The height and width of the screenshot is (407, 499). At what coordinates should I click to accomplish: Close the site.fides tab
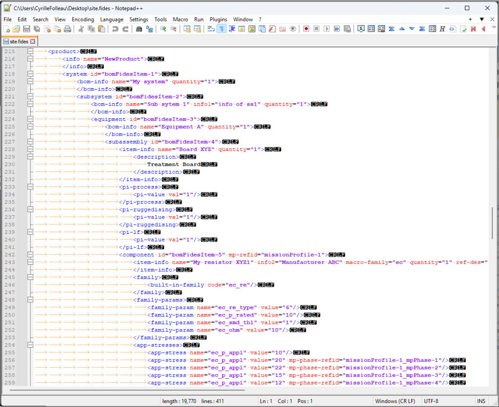click(x=33, y=42)
